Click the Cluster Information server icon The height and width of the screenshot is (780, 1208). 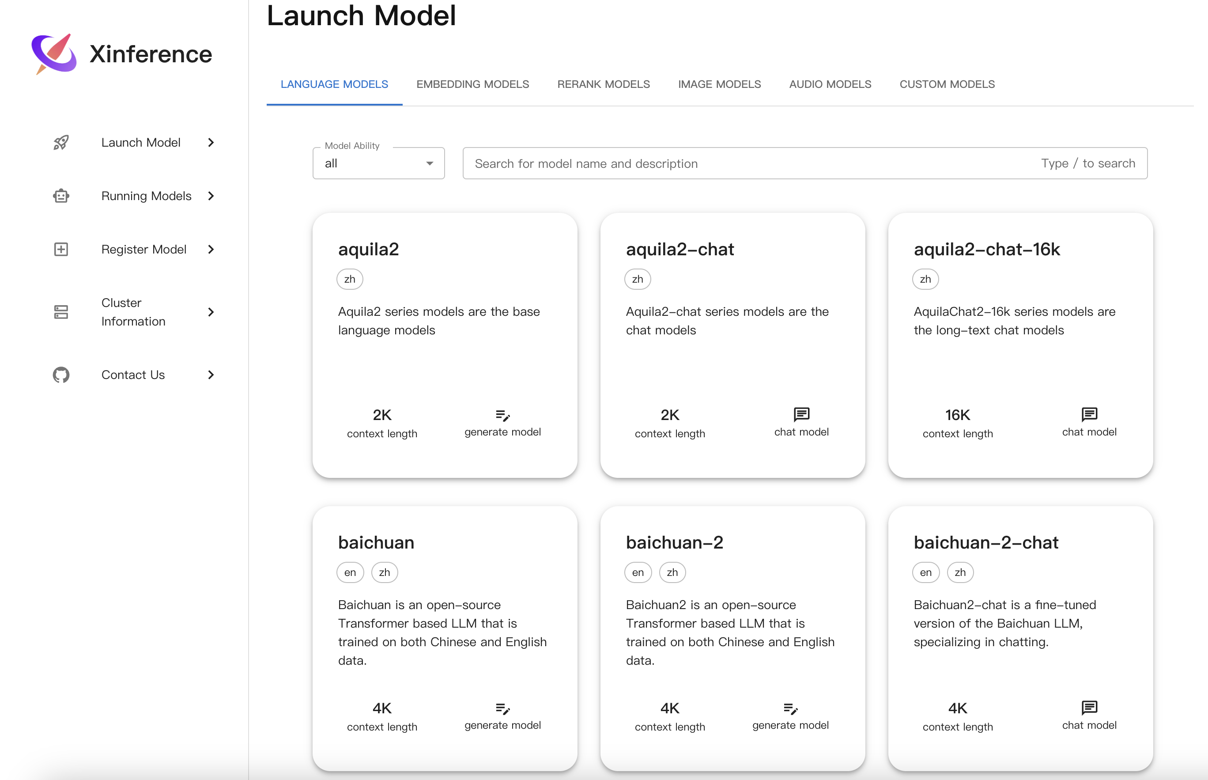click(x=61, y=312)
